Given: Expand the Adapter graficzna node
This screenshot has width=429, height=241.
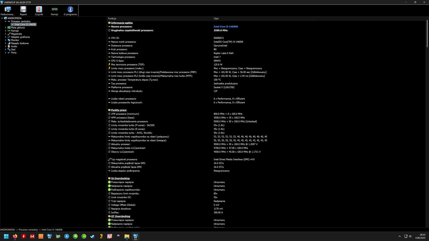Looking at the screenshot, I should (5, 37).
